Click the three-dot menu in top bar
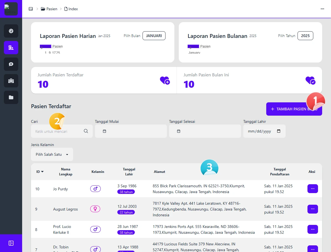 coord(322,9)
